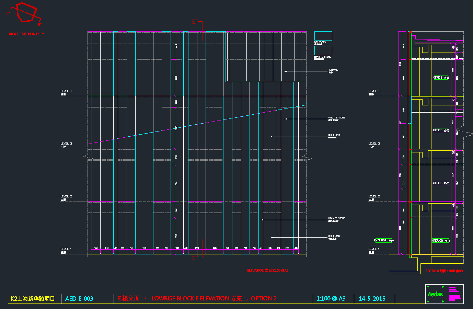Click the break line symbol at elevation right edge

coord(307,158)
